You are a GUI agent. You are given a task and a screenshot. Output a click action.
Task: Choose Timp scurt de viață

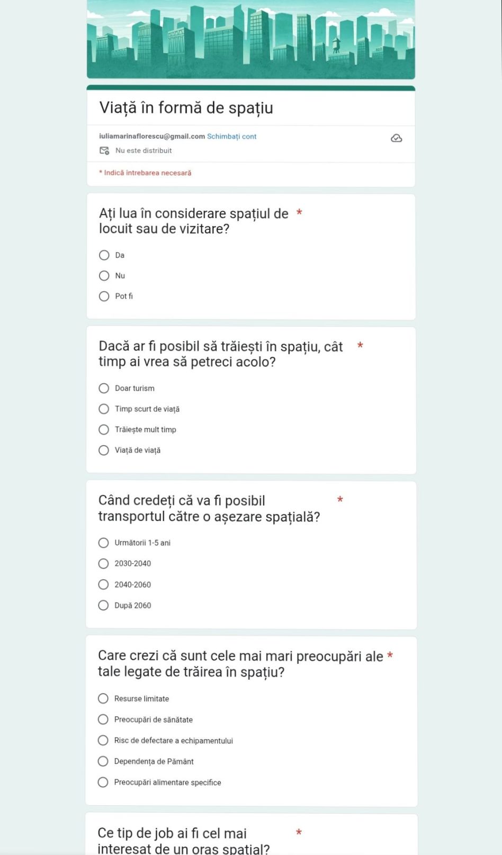104,409
